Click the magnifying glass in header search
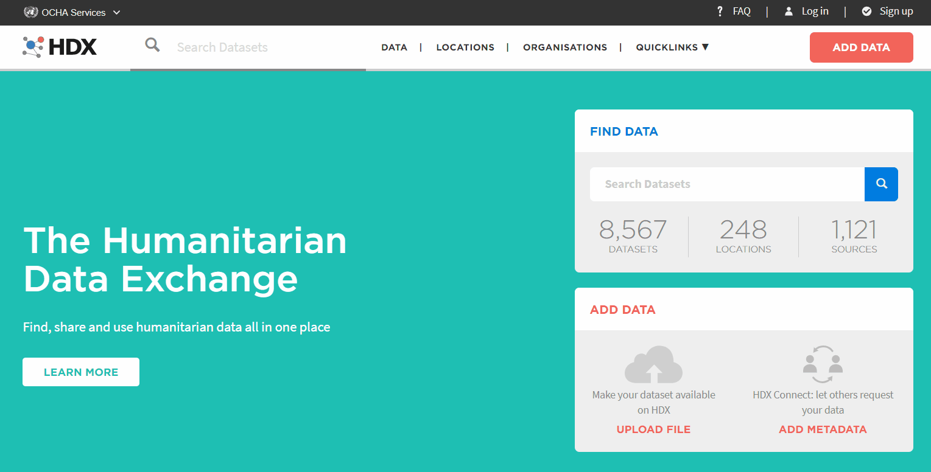The height and width of the screenshot is (472, 931). click(x=152, y=45)
